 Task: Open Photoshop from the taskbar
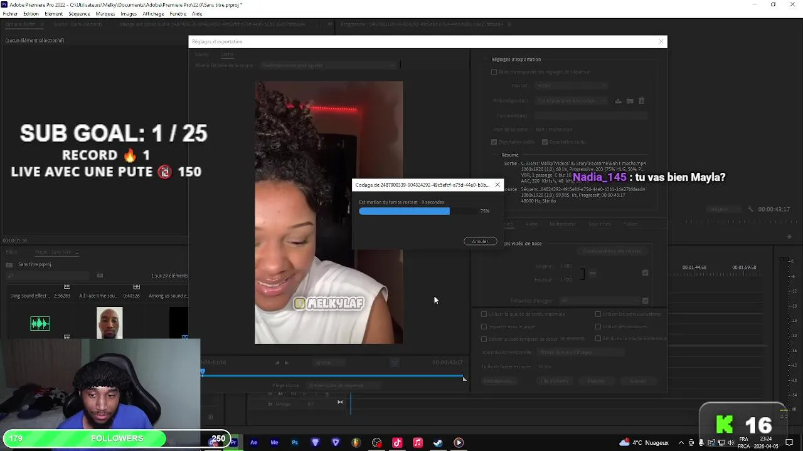pos(295,443)
